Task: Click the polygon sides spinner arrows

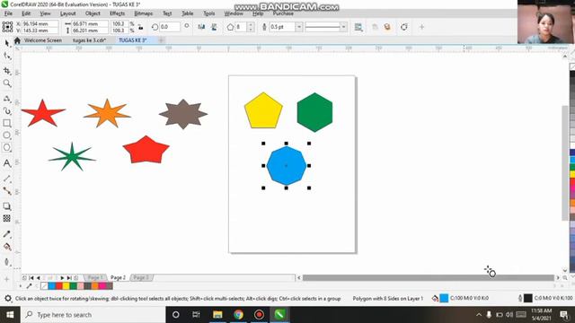Action: point(251,27)
